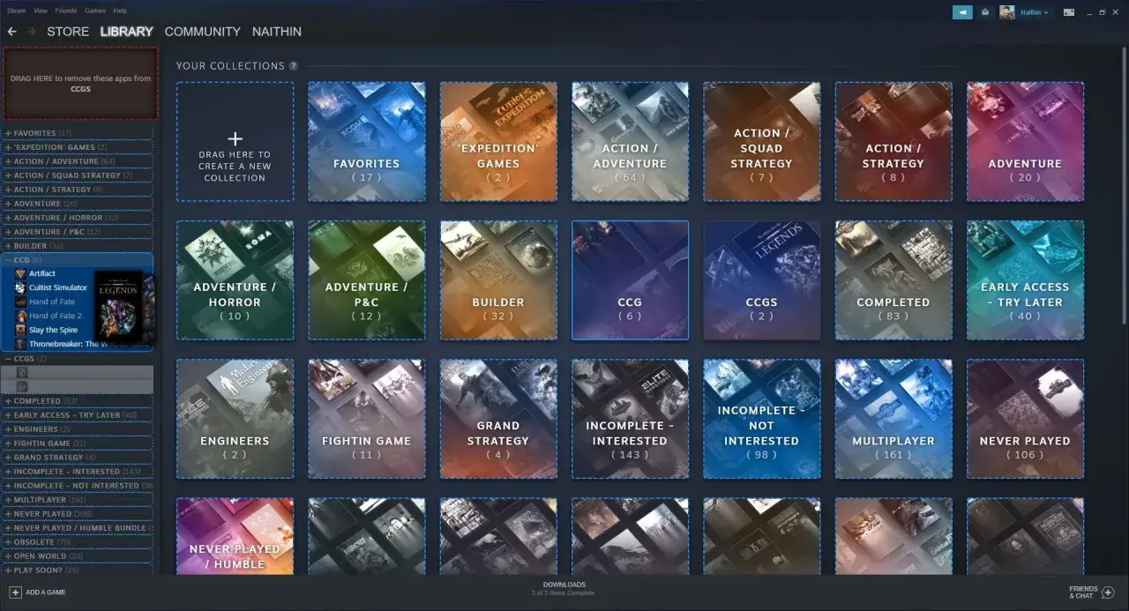Image resolution: width=1129 pixels, height=611 pixels.
Task: Click the Hand of Fate 2 icon
Action: [x=20, y=316]
